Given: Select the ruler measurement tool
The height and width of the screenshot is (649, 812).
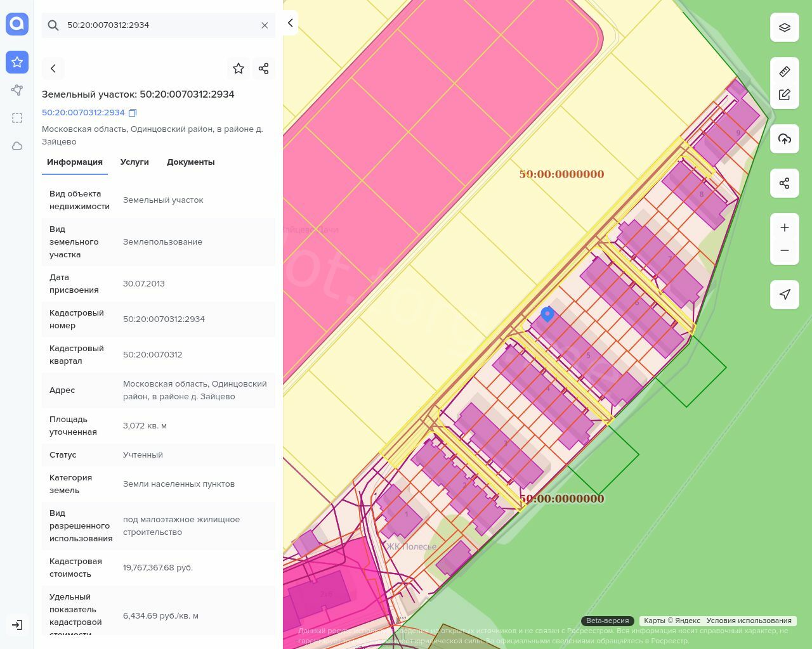Looking at the screenshot, I should (785, 72).
